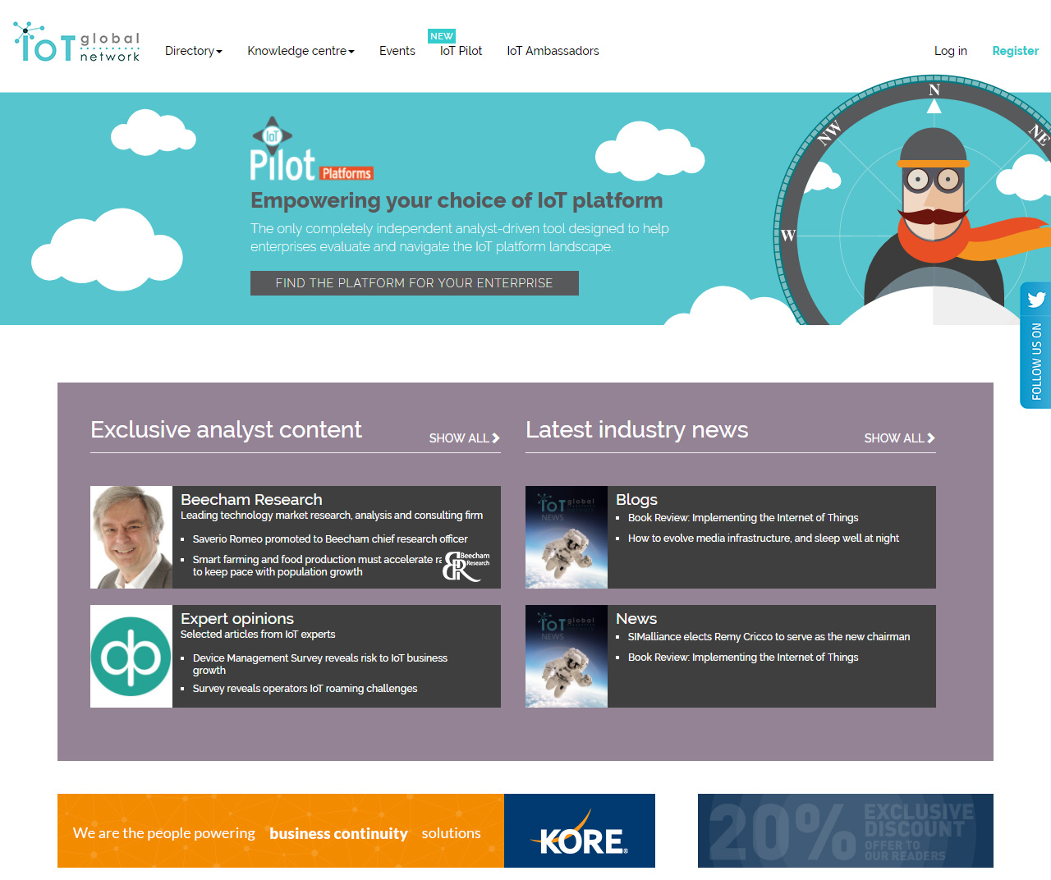The height and width of the screenshot is (880, 1051).
Task: Open Smart farming and food production article
Action: (x=316, y=566)
